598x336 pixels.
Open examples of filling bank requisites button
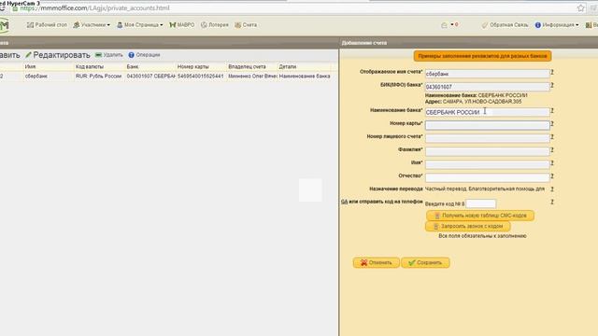(482, 56)
